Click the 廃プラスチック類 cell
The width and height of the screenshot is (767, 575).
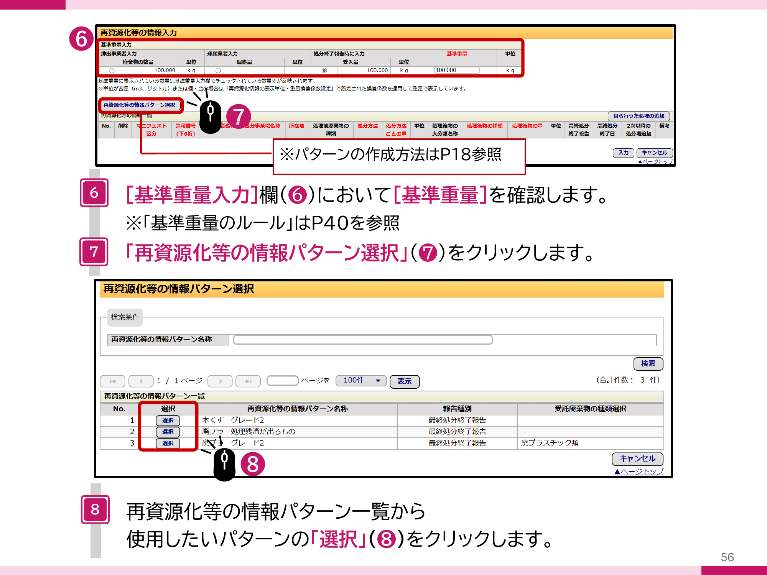590,443
